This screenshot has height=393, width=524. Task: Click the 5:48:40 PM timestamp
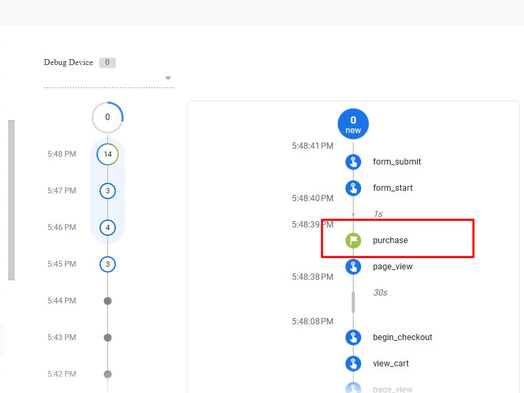[x=312, y=199]
